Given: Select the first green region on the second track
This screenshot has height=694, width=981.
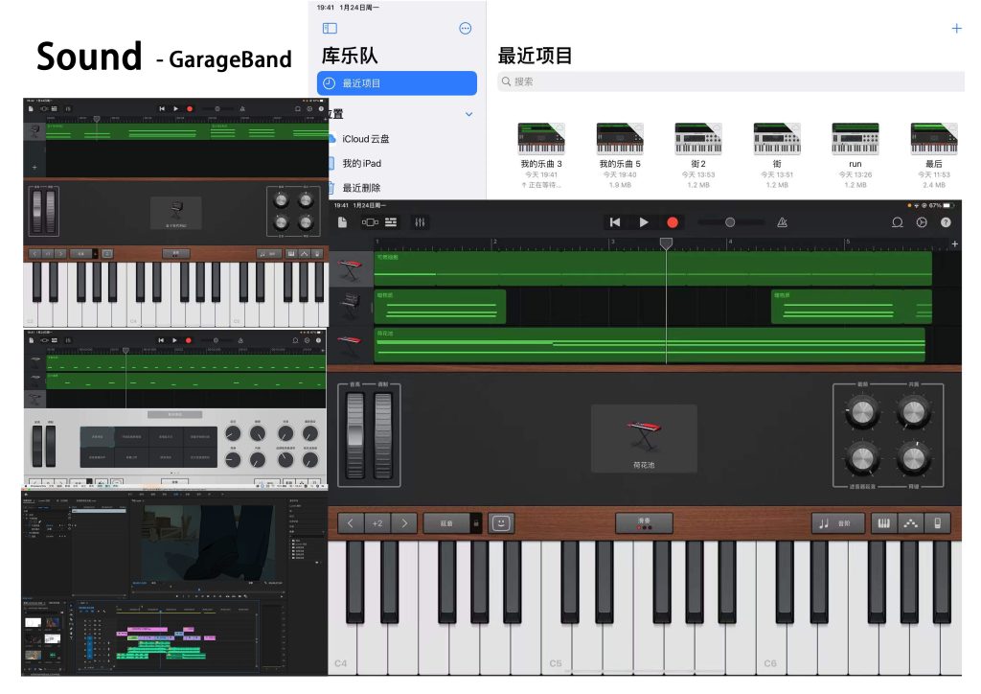Looking at the screenshot, I should [440, 307].
